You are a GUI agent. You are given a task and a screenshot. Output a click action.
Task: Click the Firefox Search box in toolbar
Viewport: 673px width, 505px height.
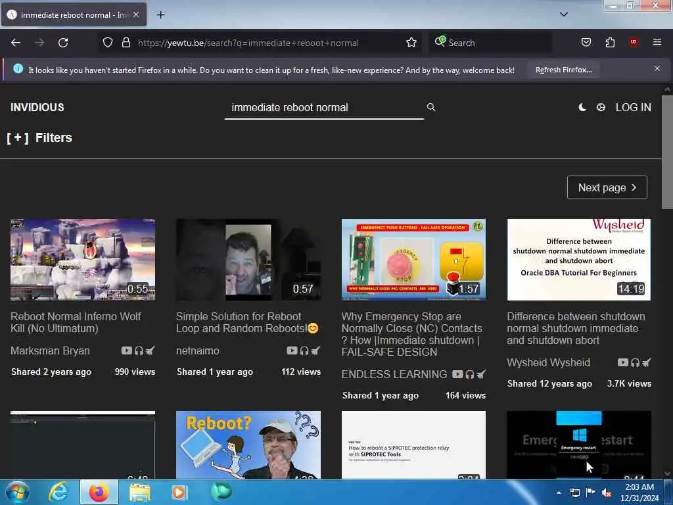pos(490,43)
